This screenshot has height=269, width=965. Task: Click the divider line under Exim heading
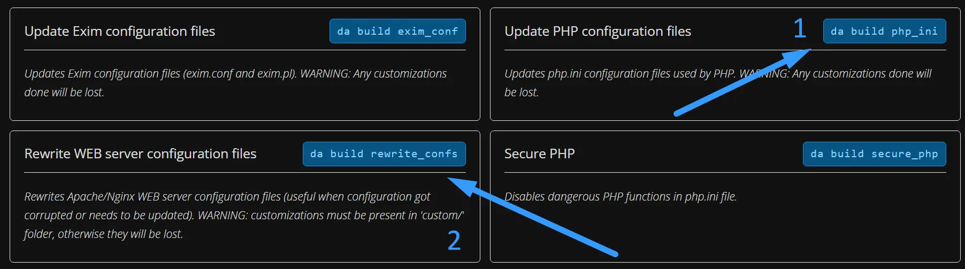pyautogui.click(x=245, y=50)
